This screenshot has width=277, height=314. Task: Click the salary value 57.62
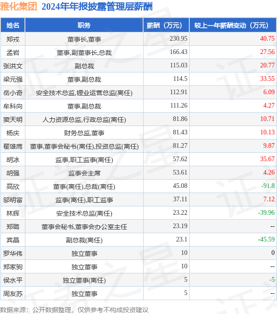[x=180, y=159]
